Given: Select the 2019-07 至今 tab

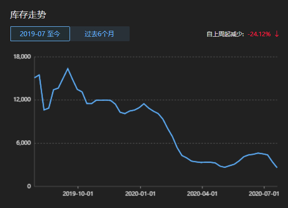Looking at the screenshot, I should click(x=40, y=34).
